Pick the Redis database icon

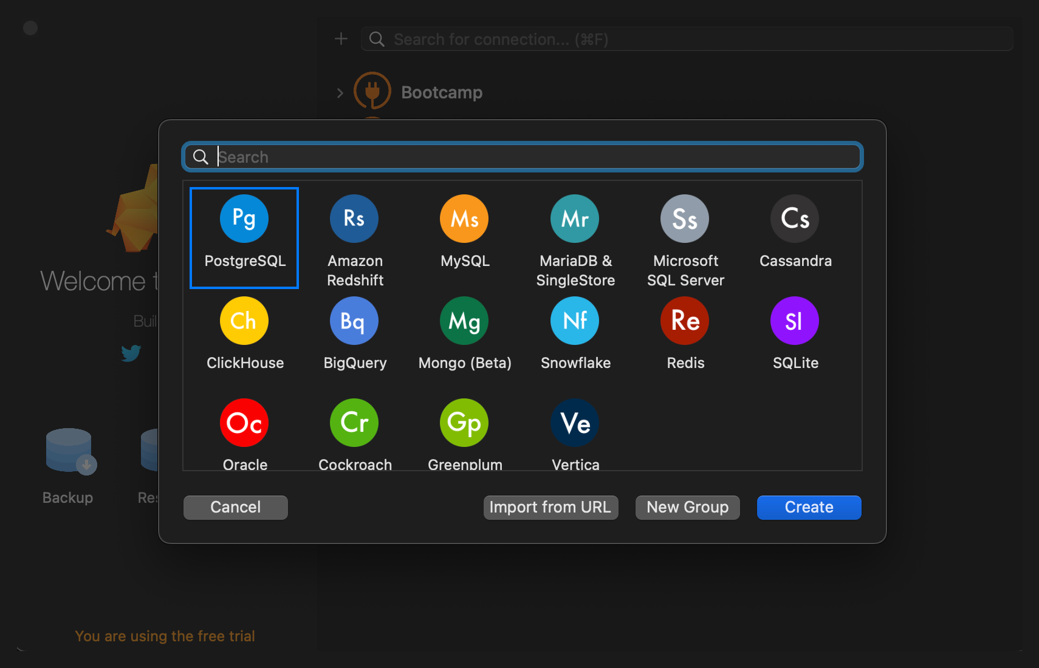(685, 321)
